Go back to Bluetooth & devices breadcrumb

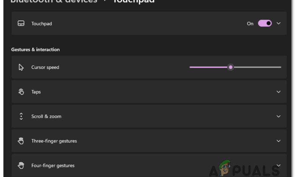point(54,2)
